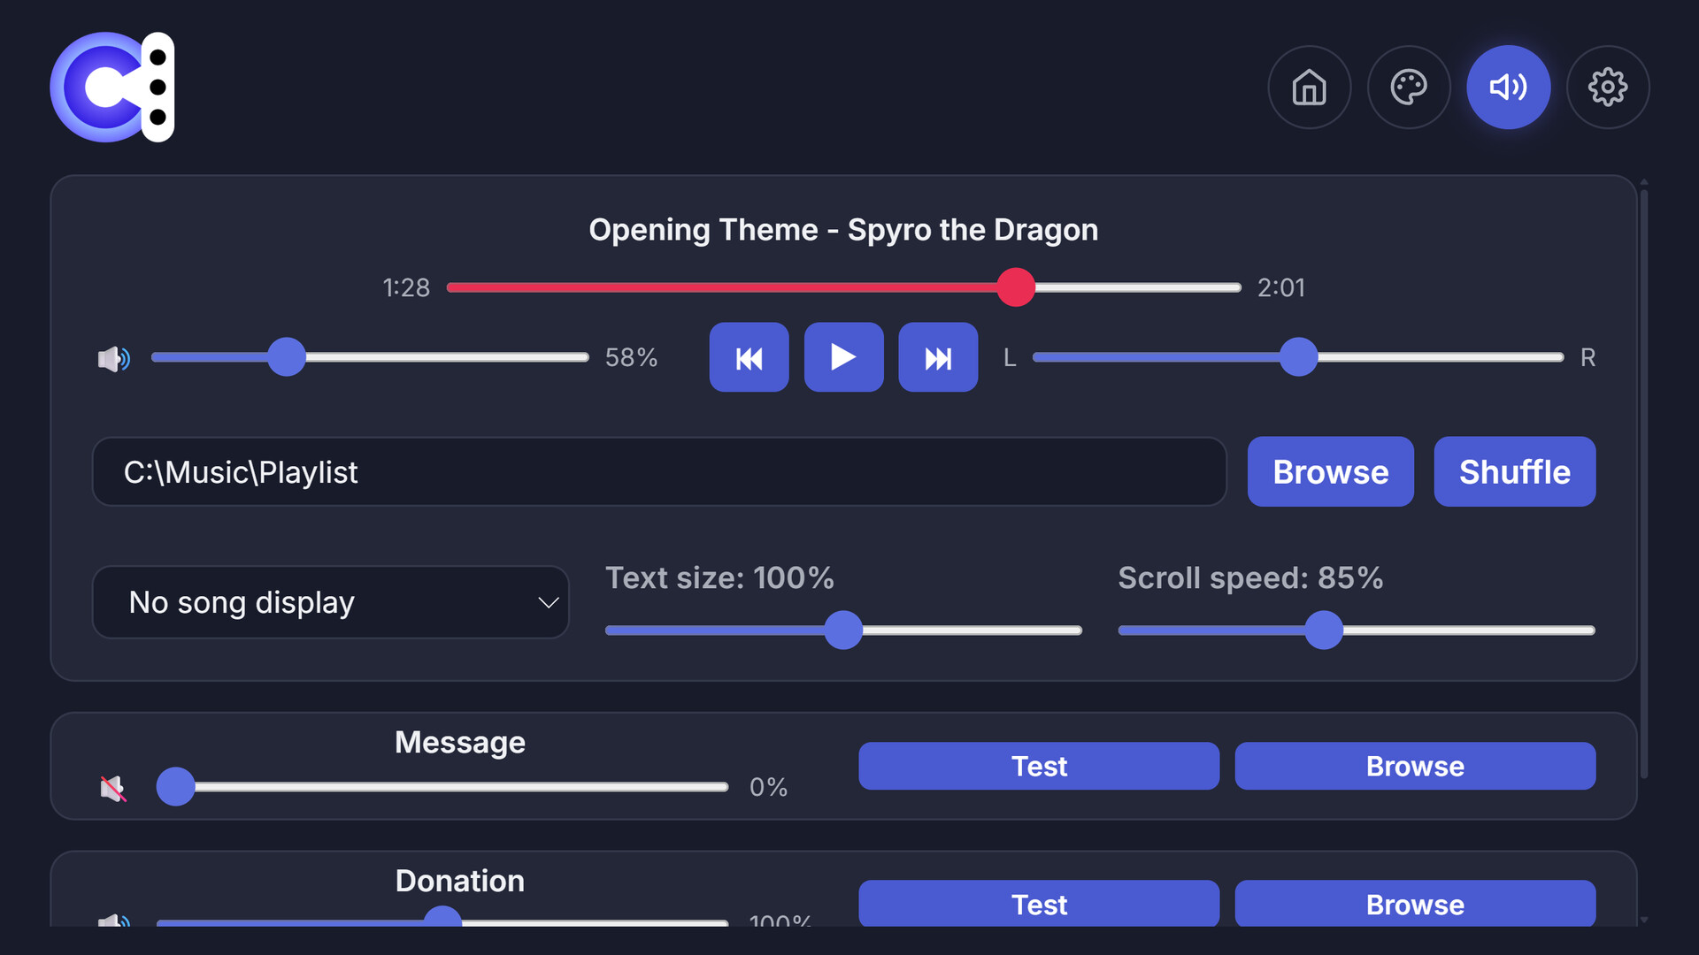Toggle the Donation sound speaker icon
Screen dimensions: 1699x955
[113, 921]
